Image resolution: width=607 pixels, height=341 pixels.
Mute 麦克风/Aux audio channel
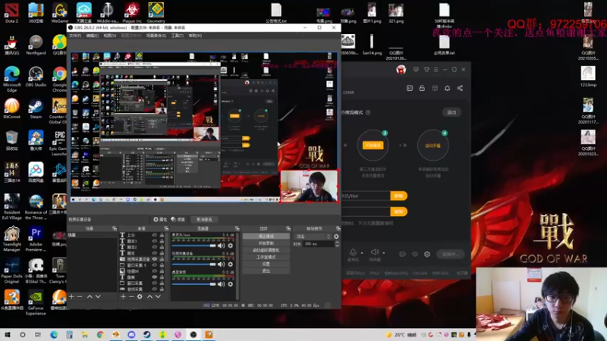coord(221,246)
